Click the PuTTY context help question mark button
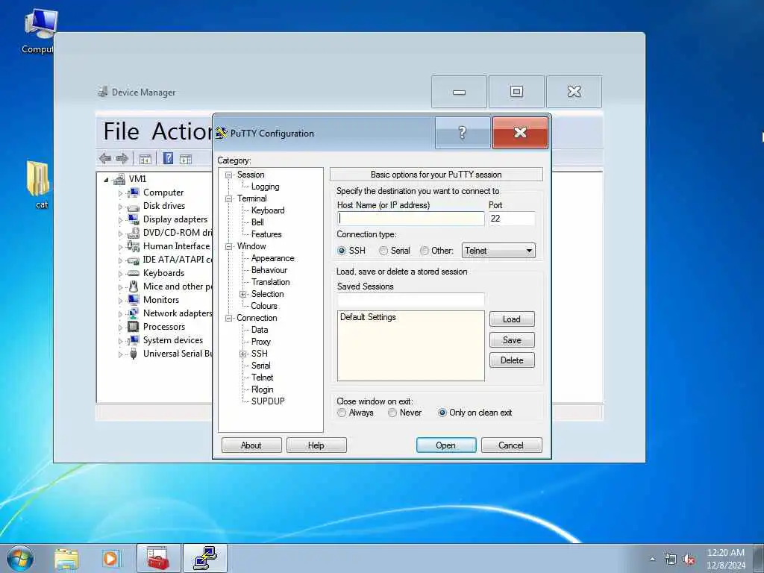The image size is (764, 573). [463, 133]
